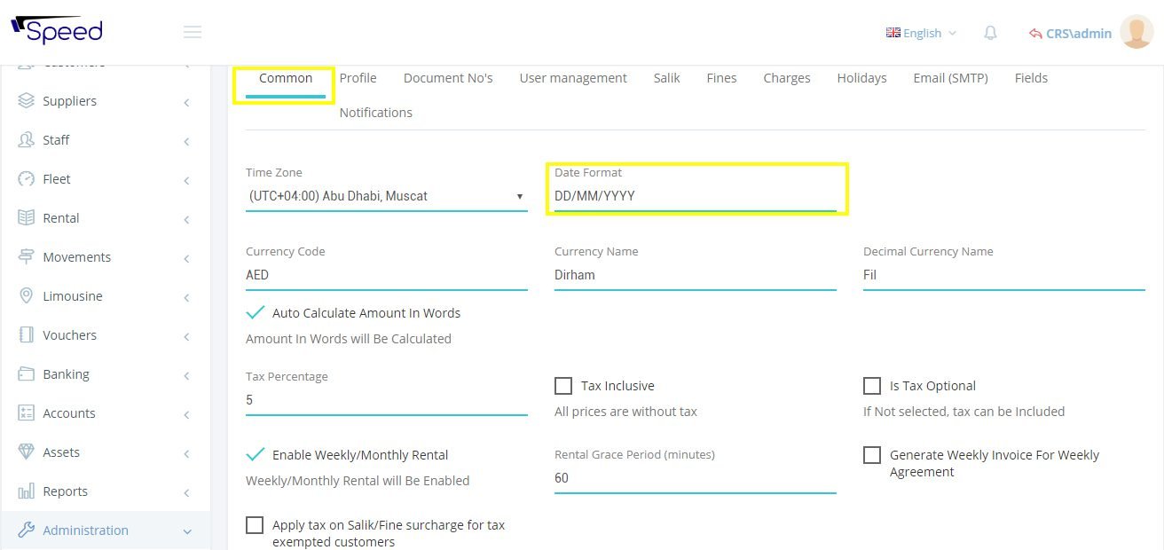The image size is (1164, 550).
Task: Click the Banking wallet icon
Action: [27, 374]
